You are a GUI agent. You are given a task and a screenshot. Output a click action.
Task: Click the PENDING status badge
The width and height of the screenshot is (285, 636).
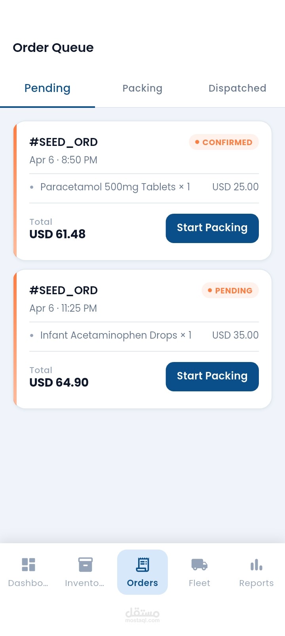coord(230,291)
